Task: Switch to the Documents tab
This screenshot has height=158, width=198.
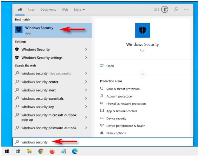Action: point(48,10)
